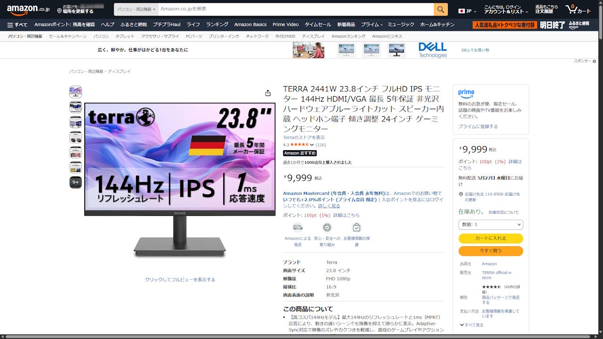Open the 9+ more images thumbnail
This screenshot has height=339, width=603.
pyautogui.click(x=75, y=182)
